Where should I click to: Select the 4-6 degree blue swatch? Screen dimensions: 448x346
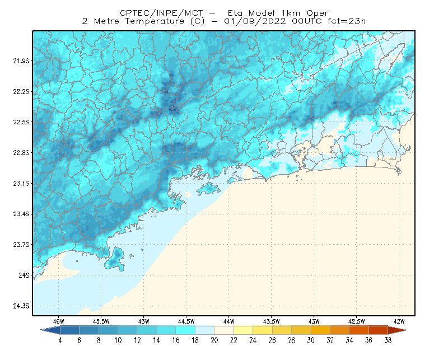click(x=69, y=330)
